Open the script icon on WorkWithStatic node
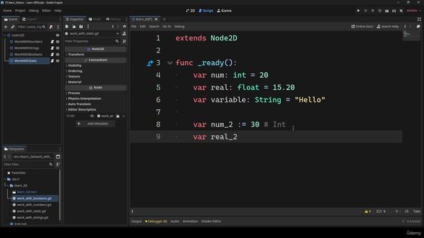The height and width of the screenshot is (238, 424). pos(52,61)
